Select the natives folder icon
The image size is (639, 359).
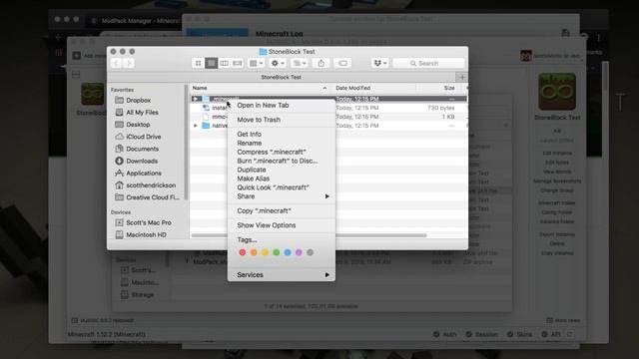click(206, 126)
